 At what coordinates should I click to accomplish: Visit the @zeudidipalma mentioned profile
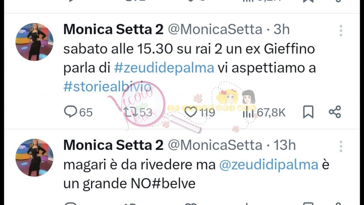tap(268, 165)
